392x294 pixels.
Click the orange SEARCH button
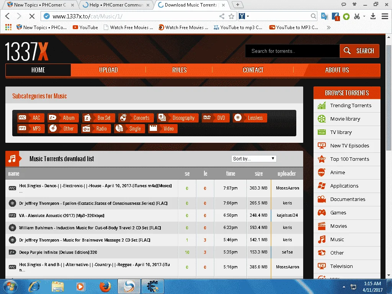(359, 51)
